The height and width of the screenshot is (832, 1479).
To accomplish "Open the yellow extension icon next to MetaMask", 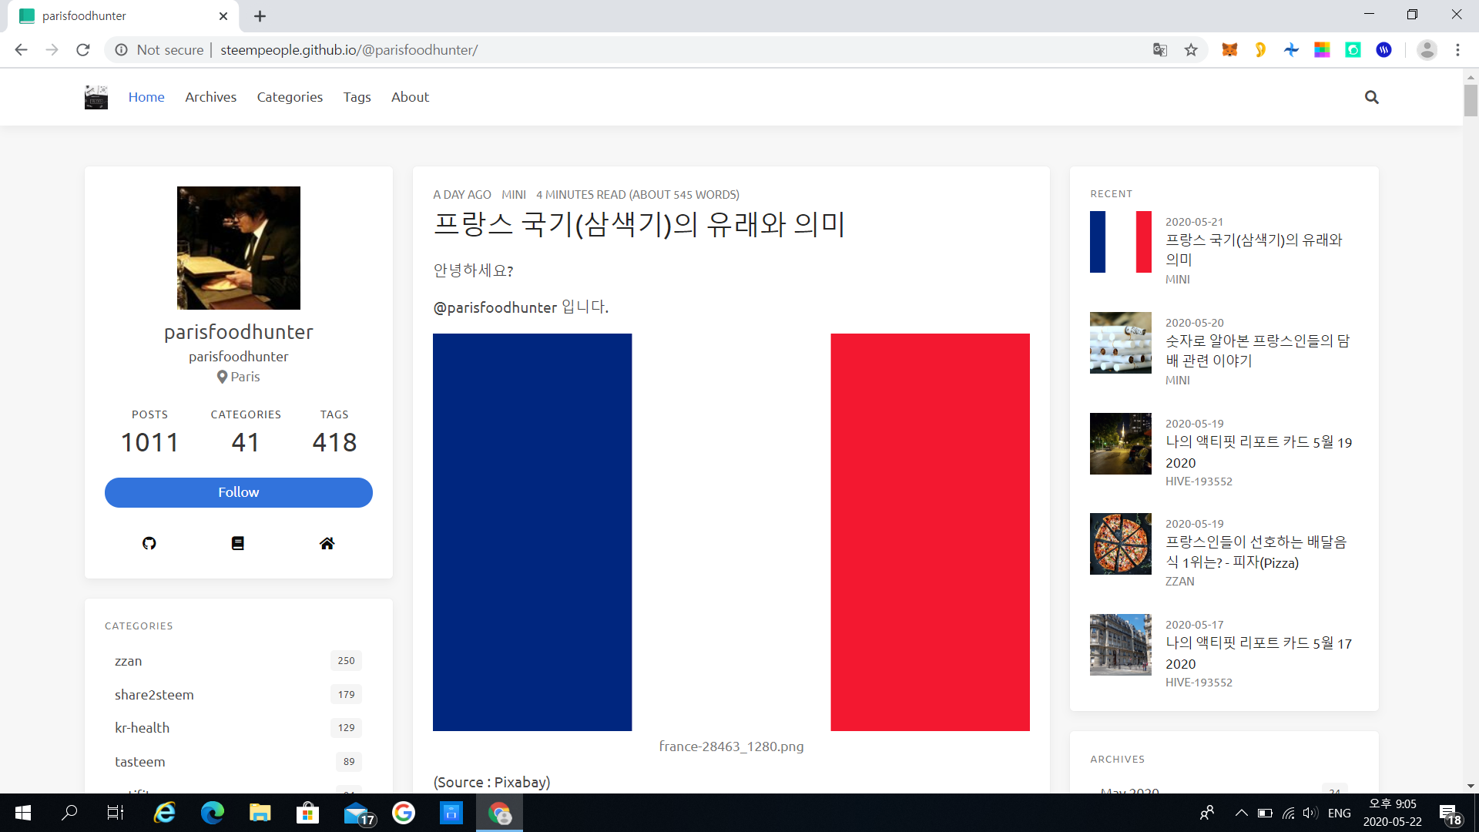I will click(1260, 50).
